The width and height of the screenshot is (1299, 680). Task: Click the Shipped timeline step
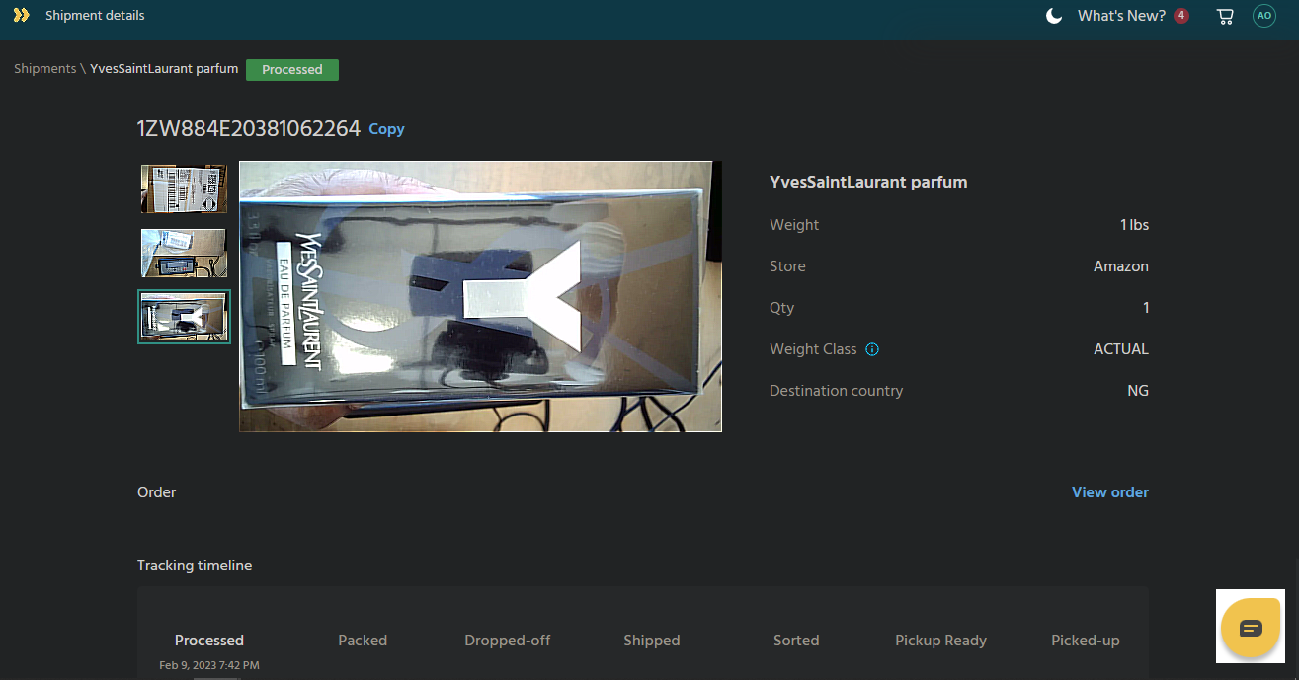pos(652,641)
